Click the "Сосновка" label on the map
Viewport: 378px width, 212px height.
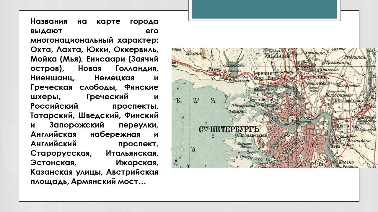(x=317, y=54)
